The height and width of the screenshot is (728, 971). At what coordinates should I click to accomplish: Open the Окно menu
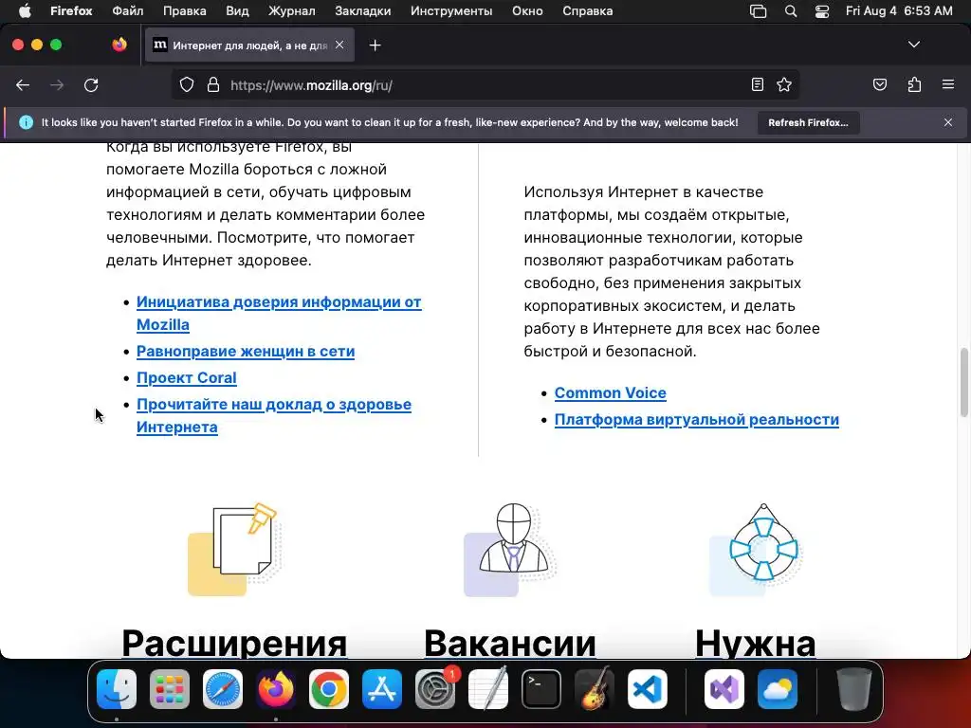click(527, 11)
